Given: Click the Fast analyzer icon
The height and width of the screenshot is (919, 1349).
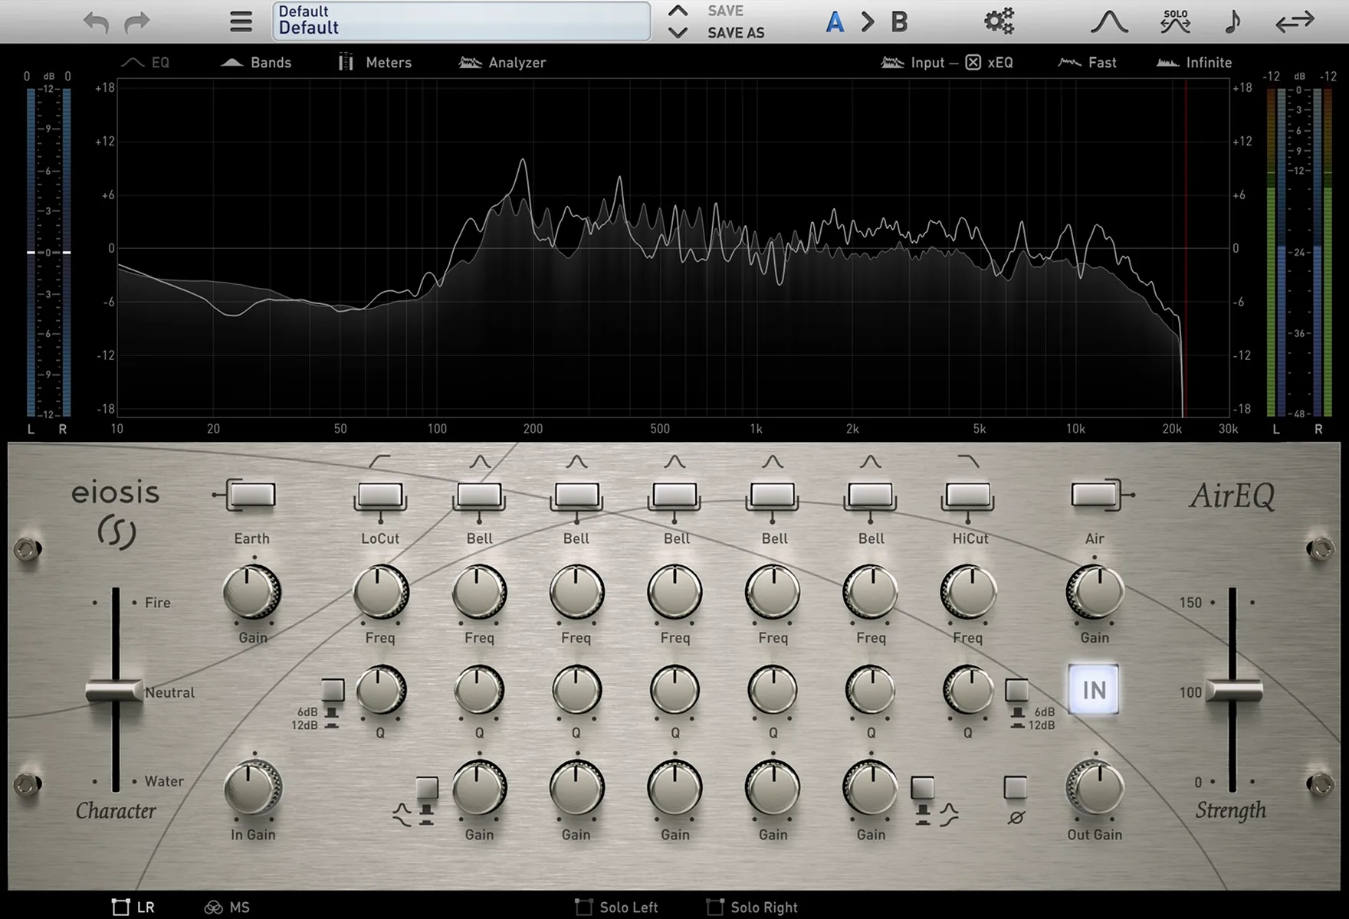Looking at the screenshot, I should (1070, 62).
